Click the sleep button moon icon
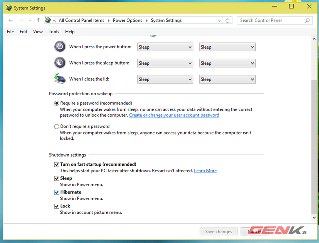 (60, 63)
